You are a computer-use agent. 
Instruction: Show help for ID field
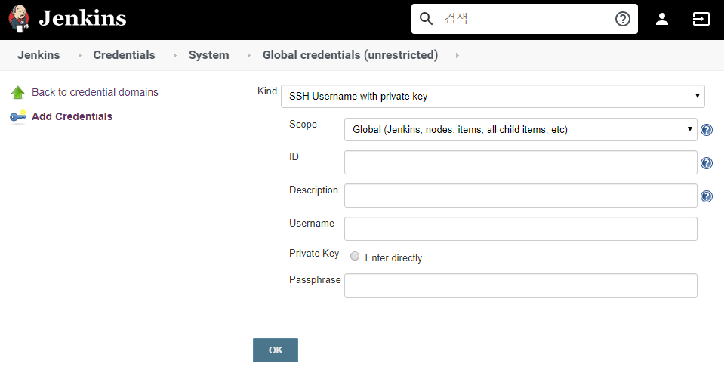[707, 163]
